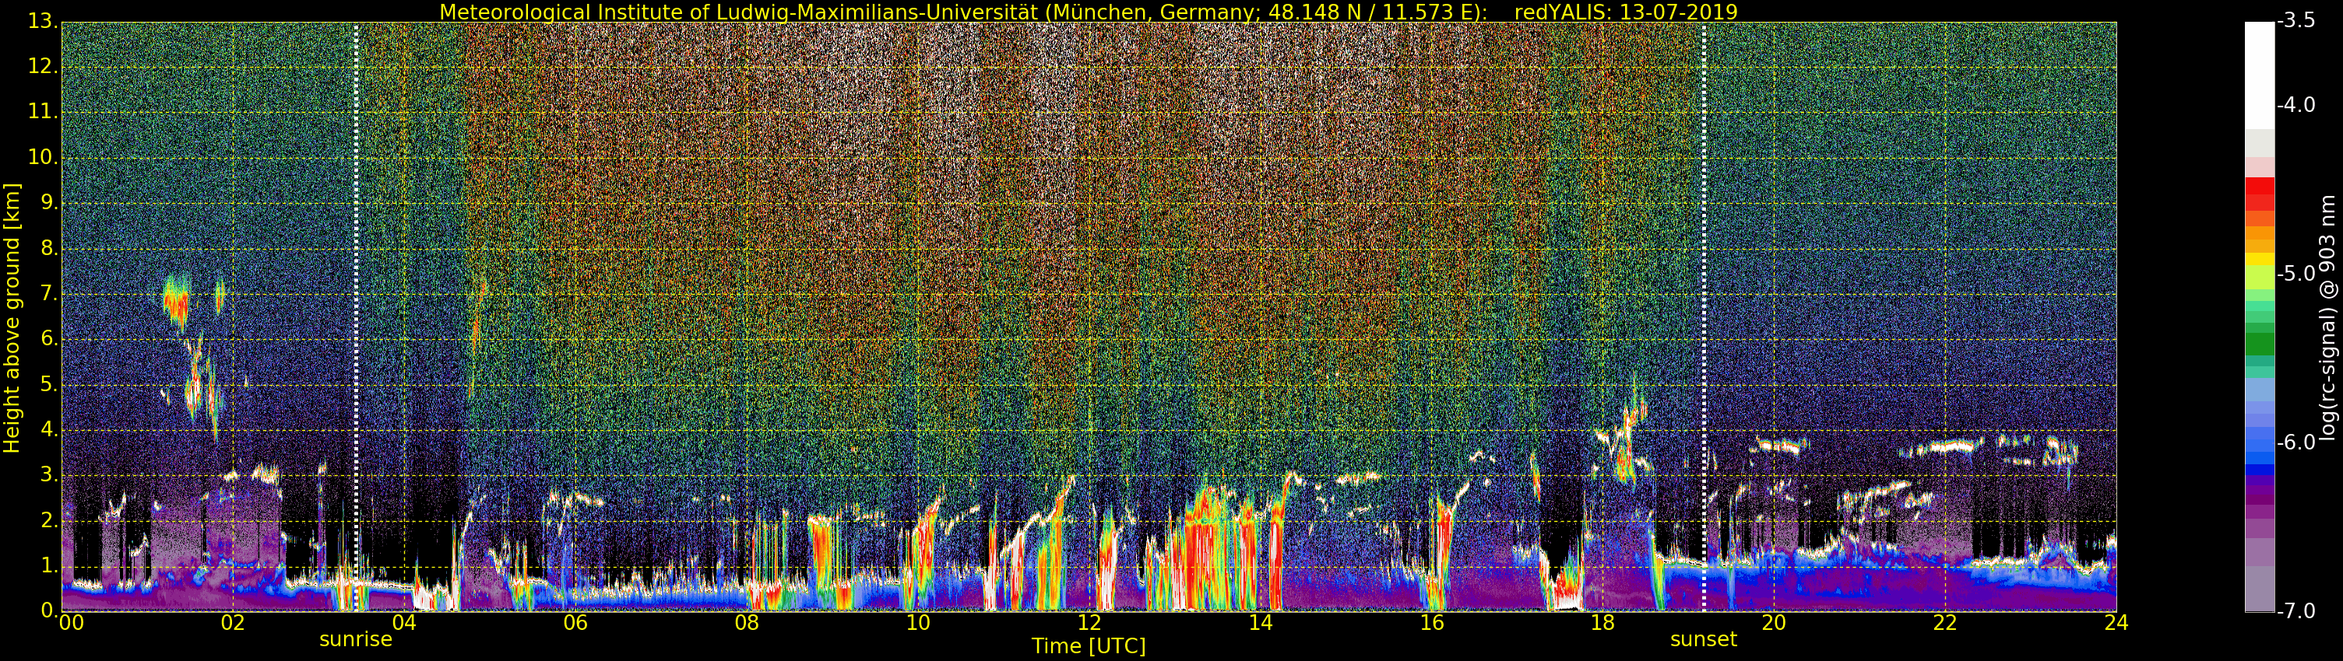Screen dimensions: 2343x661
Task: Click the x-axis tick label '16'
Action: [1432, 623]
